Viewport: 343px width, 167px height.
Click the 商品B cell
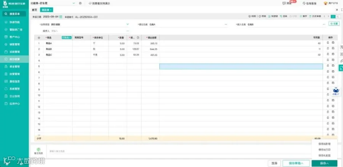pyautogui.click(x=58, y=49)
